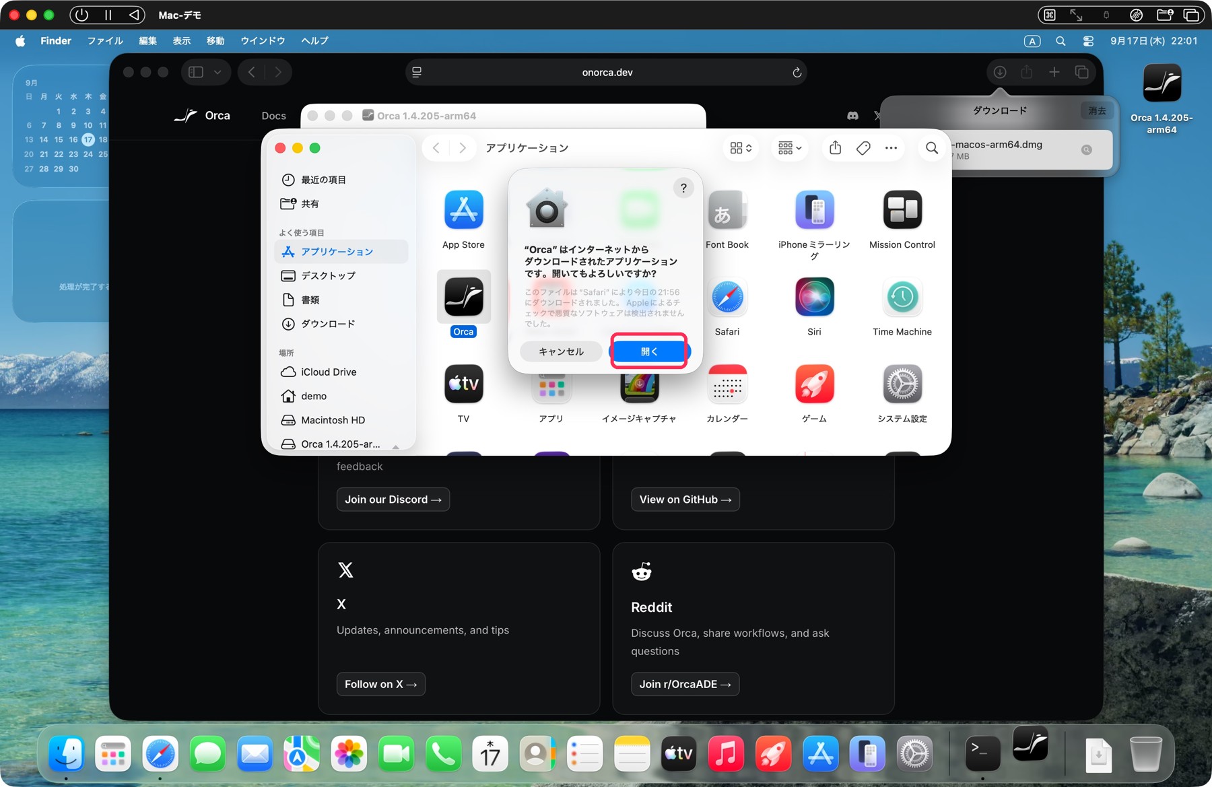Screen dimensions: 1212x787
Task: Click View on GitHub link
Action: [685, 500]
